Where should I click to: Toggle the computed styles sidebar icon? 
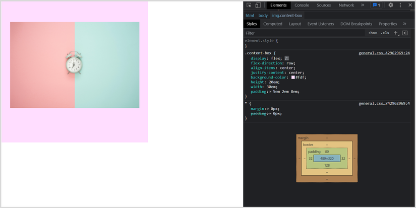[x=405, y=33]
